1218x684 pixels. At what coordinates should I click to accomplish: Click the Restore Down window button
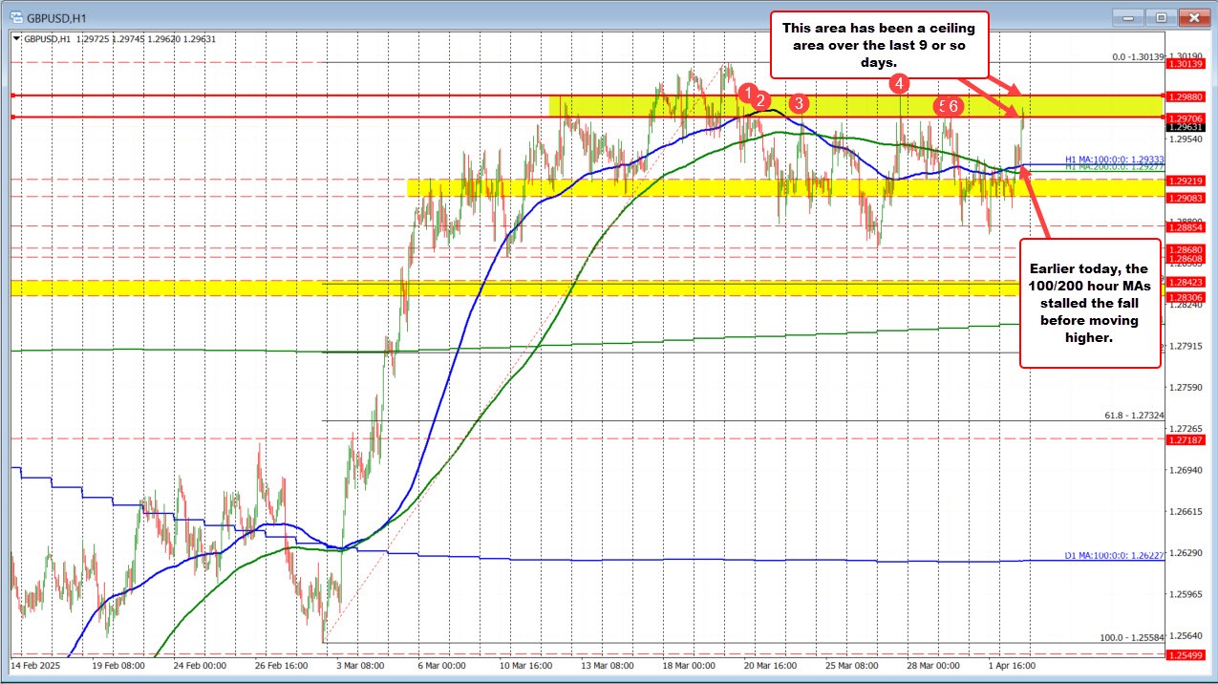pyautogui.click(x=1161, y=16)
